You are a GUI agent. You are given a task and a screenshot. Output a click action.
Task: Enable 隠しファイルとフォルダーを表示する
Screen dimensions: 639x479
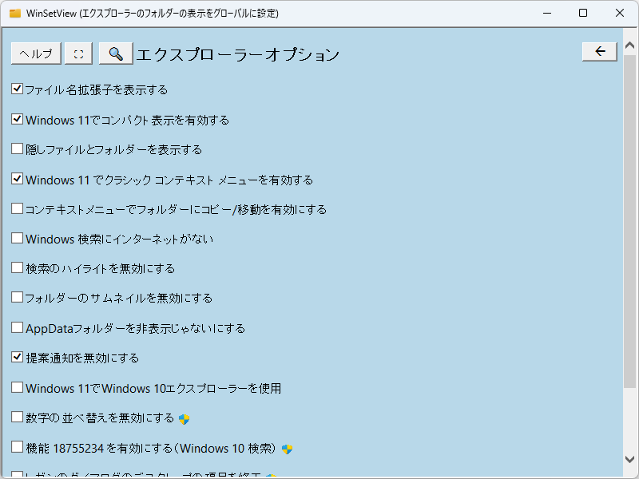click(x=17, y=148)
